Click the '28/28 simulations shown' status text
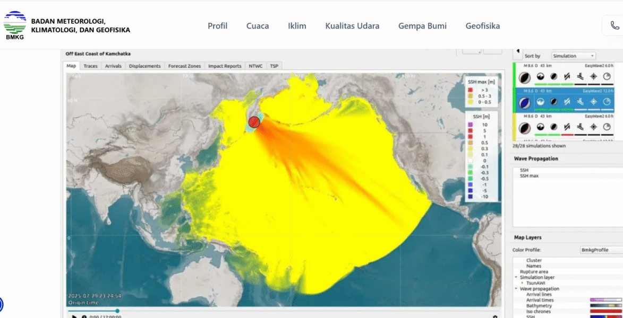 538,146
